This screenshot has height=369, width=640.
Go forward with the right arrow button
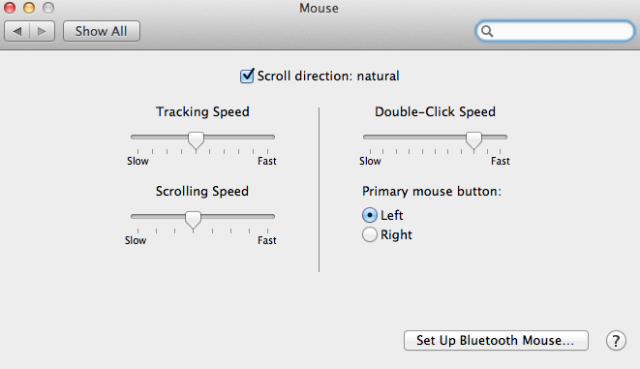(42, 31)
